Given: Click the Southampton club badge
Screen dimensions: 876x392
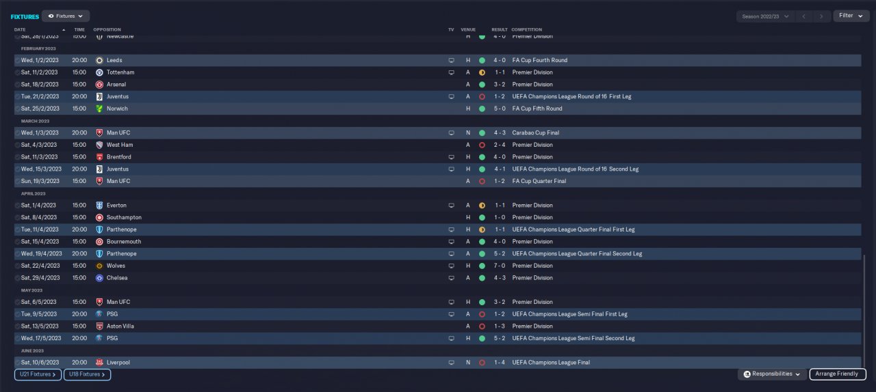Looking at the screenshot, I should pyautogui.click(x=99, y=217).
